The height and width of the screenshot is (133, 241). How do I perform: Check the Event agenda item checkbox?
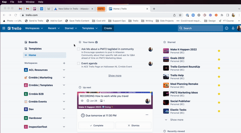point(78,63)
